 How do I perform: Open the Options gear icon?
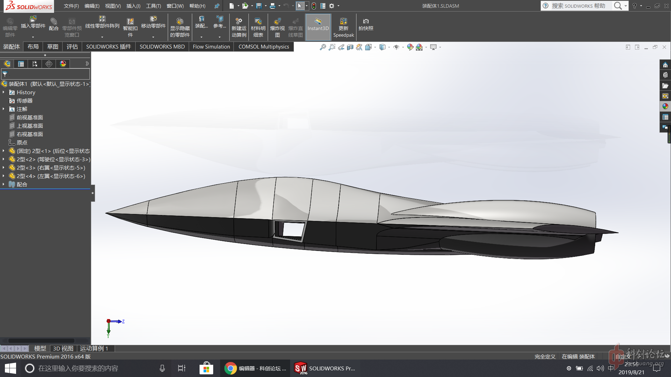[332, 6]
